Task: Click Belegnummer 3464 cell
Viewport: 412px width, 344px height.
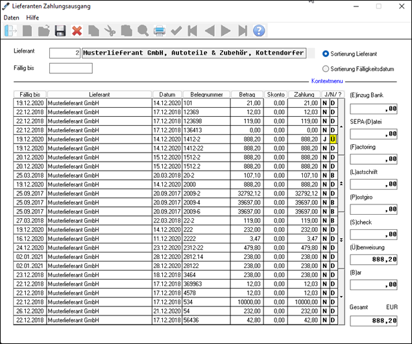Action: [x=206, y=275]
